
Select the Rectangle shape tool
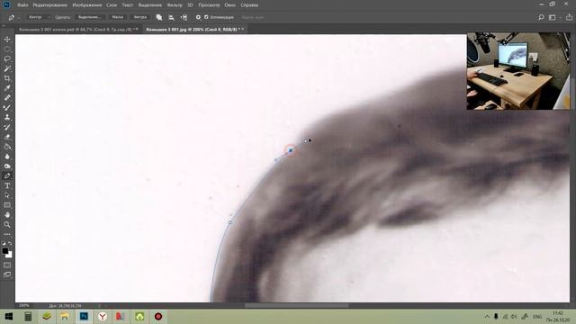tap(7, 205)
